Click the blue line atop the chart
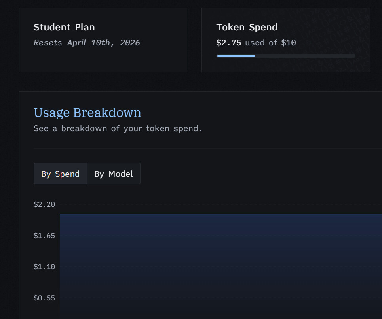Screen dimensions: 382x319 221,215
